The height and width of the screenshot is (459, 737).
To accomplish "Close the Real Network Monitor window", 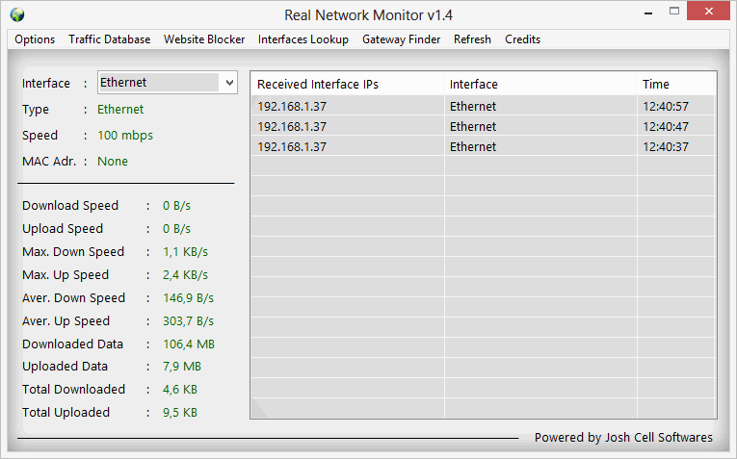I will [x=709, y=12].
